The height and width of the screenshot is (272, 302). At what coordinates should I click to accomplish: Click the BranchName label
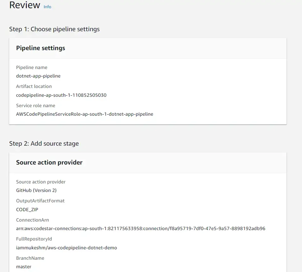coord(30,258)
